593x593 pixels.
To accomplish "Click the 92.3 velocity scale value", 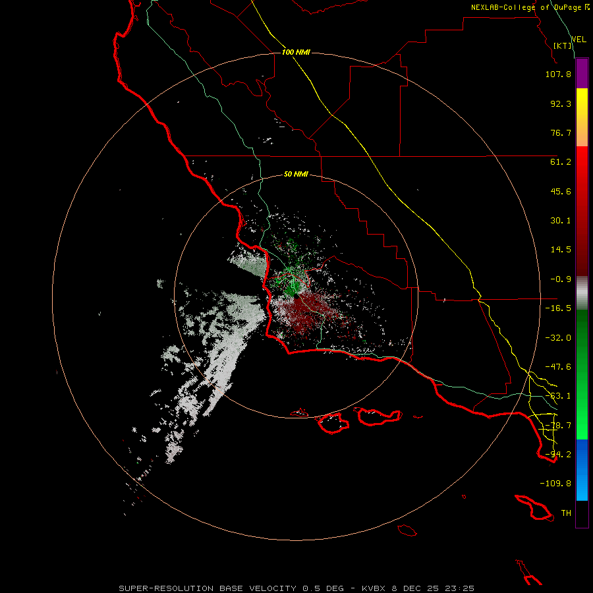I will pos(561,103).
